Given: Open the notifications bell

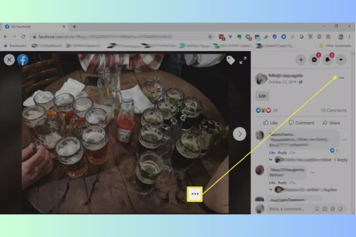Looking at the screenshot, I should click(x=328, y=60).
